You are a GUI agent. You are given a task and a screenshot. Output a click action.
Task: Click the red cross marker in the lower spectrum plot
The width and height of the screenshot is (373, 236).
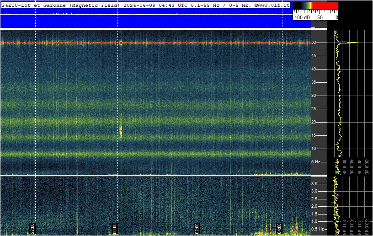[338, 195]
